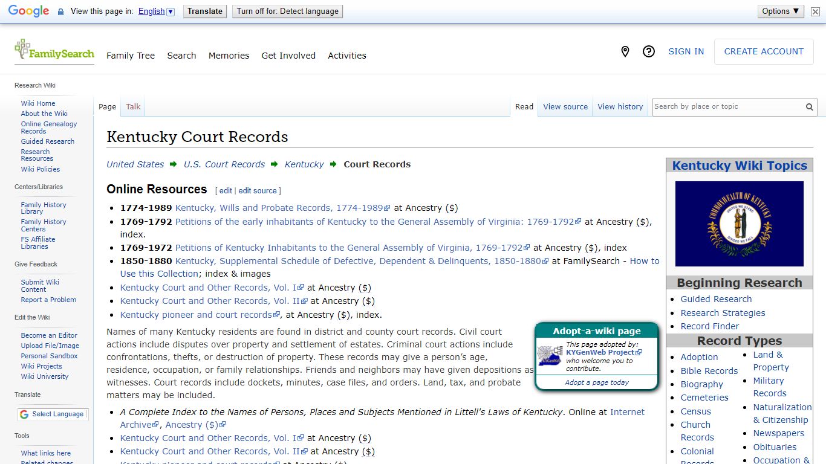
Task: Click edit link beside Online Resources
Action: point(226,190)
